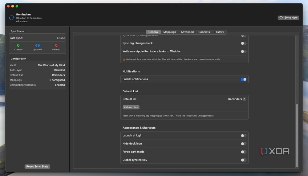The height and width of the screenshot is (176, 308).
Task: Click vault name The Chaos of My Mind
Action: (51, 65)
